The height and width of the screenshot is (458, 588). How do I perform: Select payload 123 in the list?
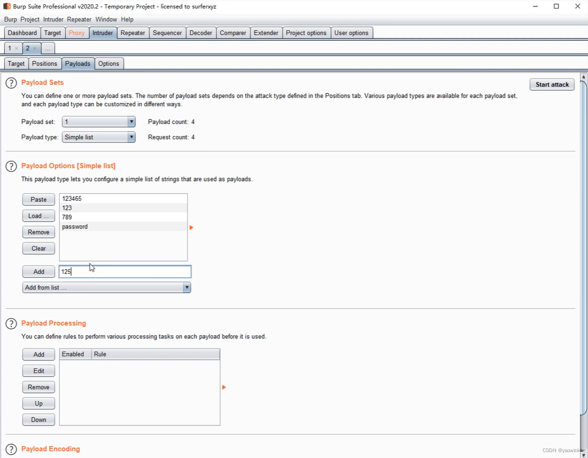tap(123, 208)
